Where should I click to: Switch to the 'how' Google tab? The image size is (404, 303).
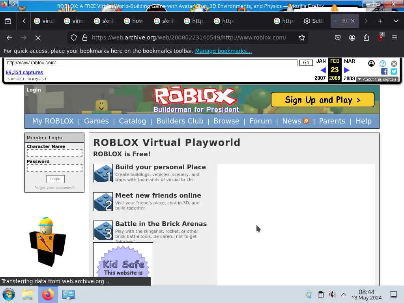[x=134, y=21]
